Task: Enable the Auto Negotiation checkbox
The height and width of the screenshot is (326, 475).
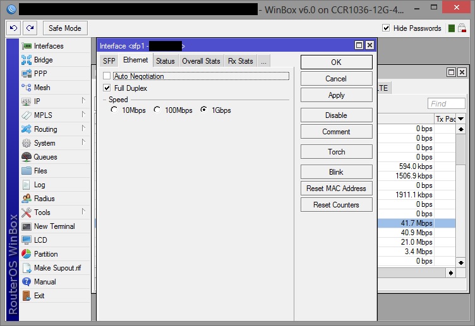Action: pos(107,76)
